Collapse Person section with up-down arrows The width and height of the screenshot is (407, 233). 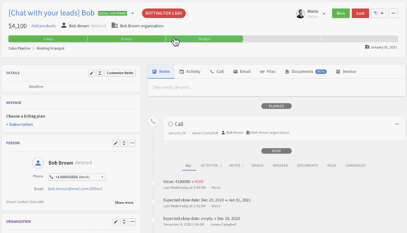pos(124,143)
